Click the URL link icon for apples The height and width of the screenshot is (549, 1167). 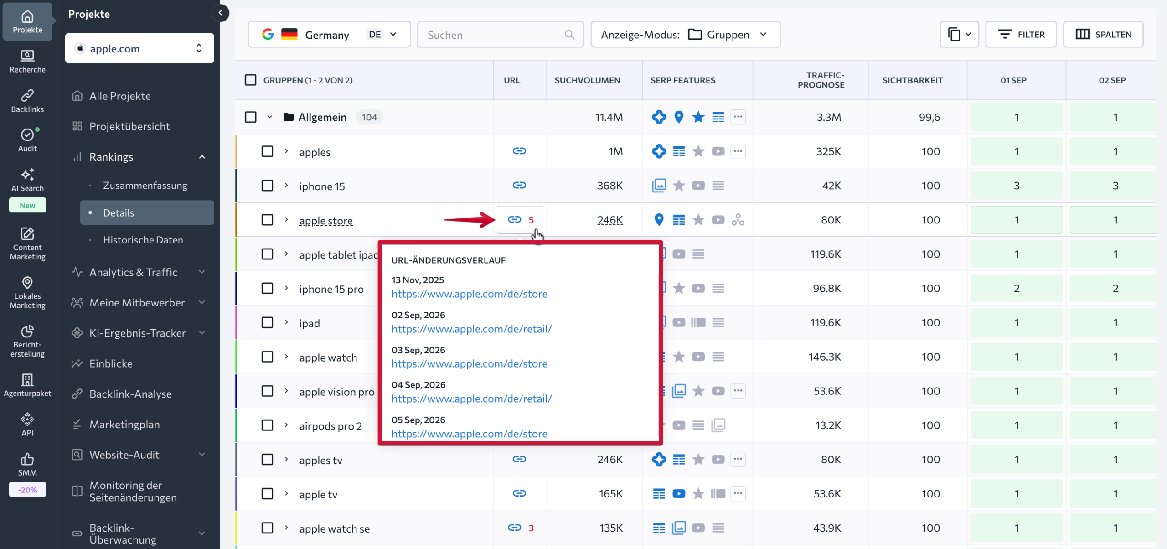pos(519,151)
